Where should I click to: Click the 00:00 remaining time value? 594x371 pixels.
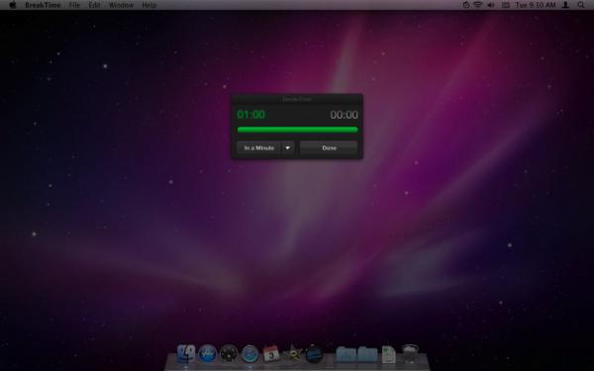click(344, 115)
